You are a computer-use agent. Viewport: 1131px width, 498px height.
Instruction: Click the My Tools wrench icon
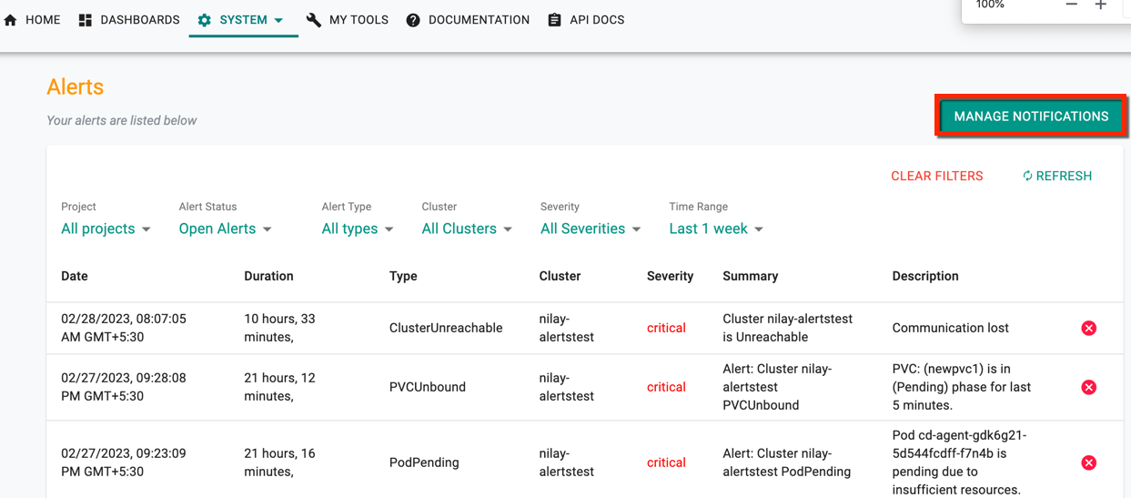point(314,20)
